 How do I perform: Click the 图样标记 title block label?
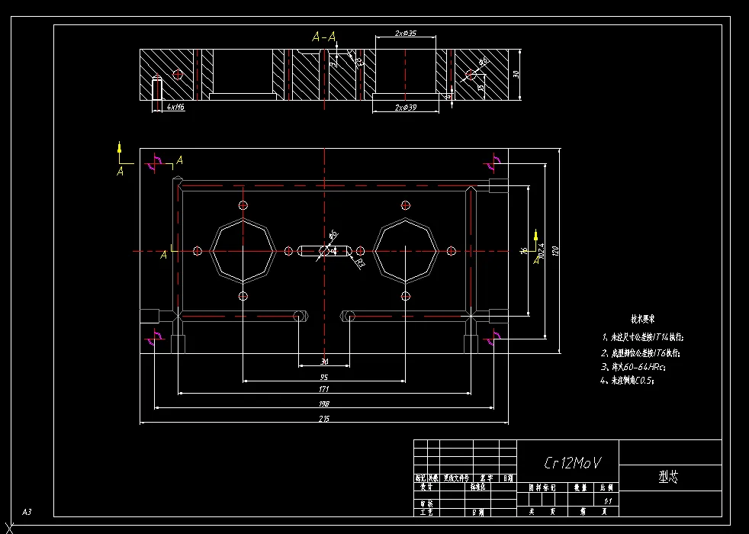542,487
